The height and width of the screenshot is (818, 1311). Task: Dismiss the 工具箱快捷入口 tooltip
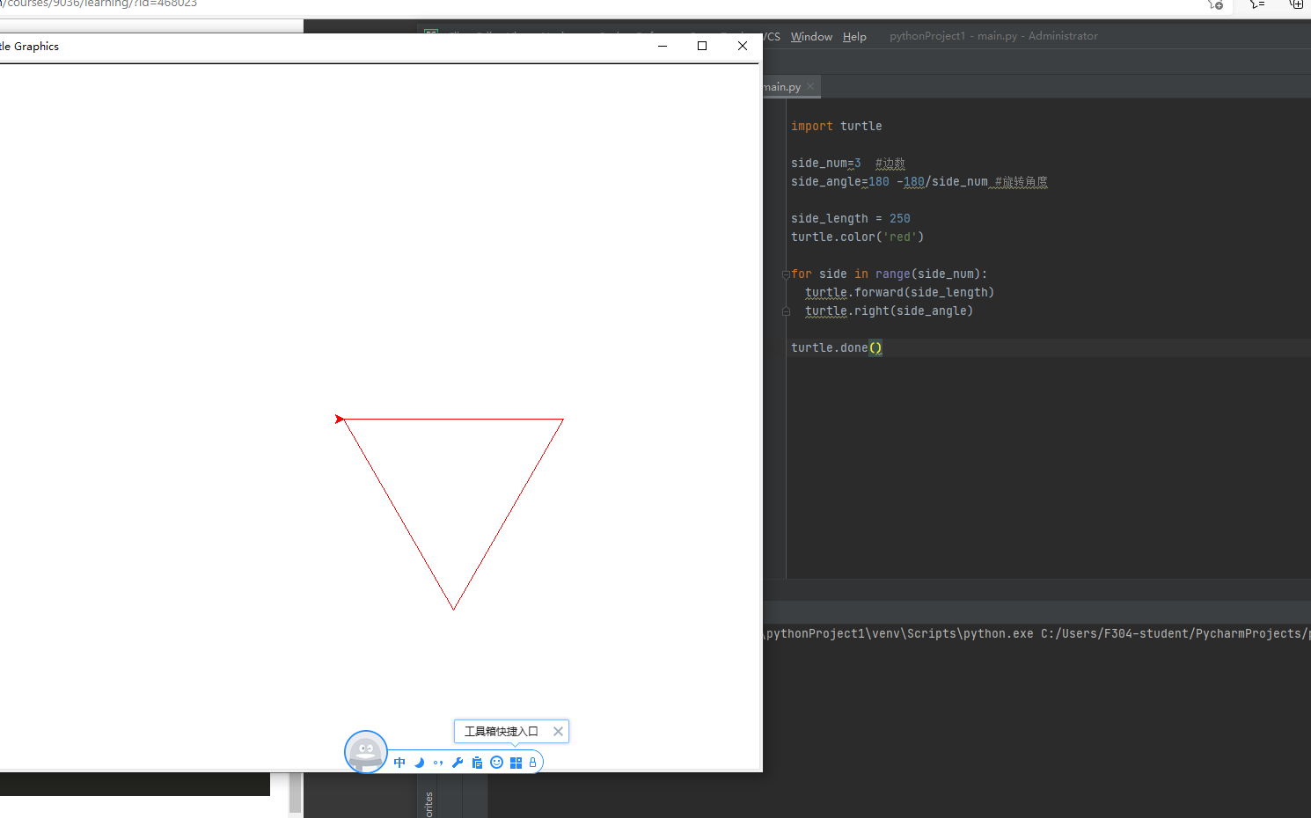(558, 731)
